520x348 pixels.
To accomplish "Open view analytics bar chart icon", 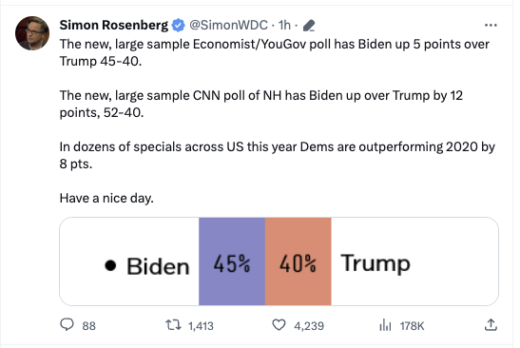I will coord(385,325).
